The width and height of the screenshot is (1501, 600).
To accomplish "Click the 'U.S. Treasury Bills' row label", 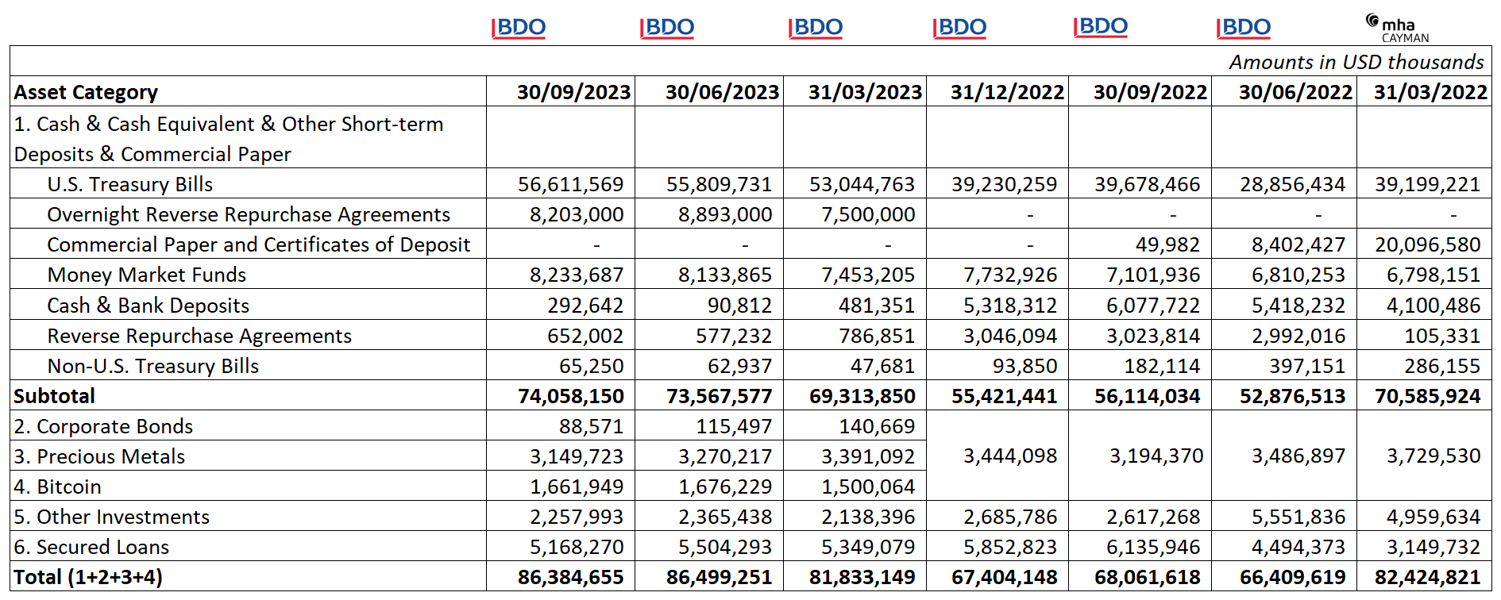I will pyautogui.click(x=130, y=184).
